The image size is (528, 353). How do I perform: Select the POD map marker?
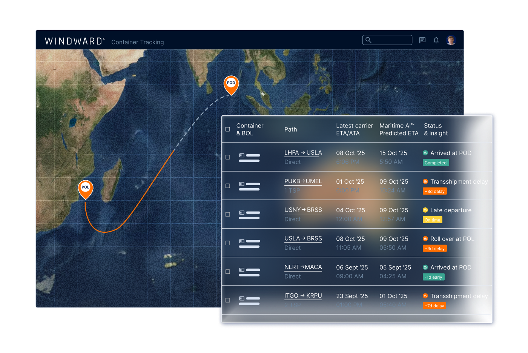tap(231, 83)
